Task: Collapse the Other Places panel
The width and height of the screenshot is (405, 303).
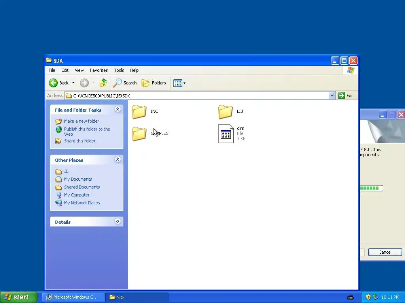Action: [117, 159]
